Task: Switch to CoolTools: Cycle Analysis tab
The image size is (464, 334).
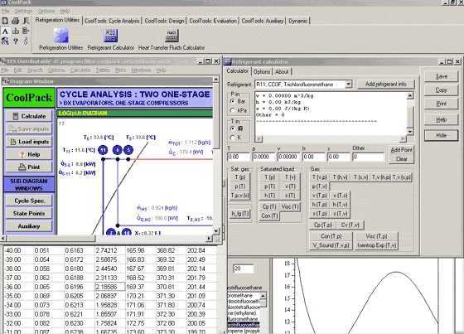Action: [112, 21]
